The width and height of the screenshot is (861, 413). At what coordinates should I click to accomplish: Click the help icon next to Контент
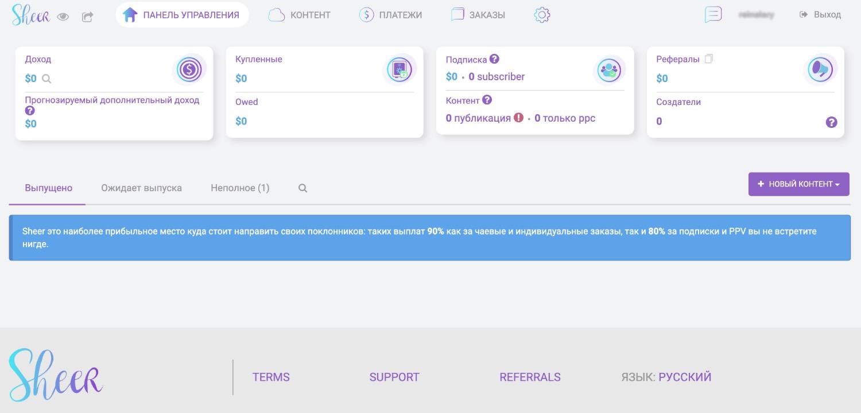487,100
